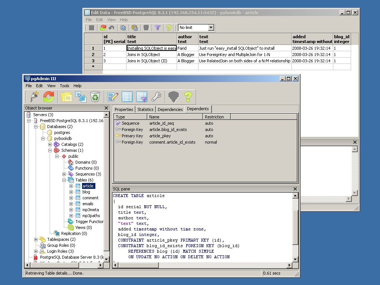Switch to the Dependencies tab
Viewport: 380px width, 285px height.
[x=170, y=109]
